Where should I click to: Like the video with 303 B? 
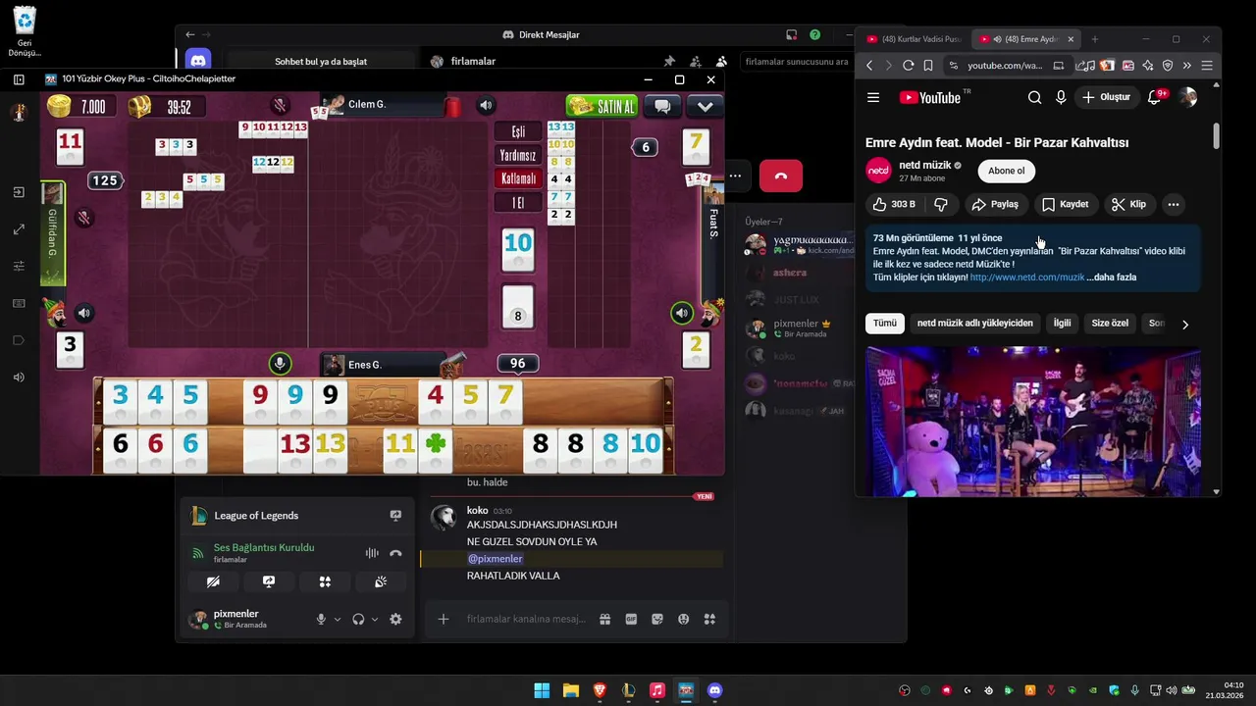pyautogui.click(x=894, y=204)
